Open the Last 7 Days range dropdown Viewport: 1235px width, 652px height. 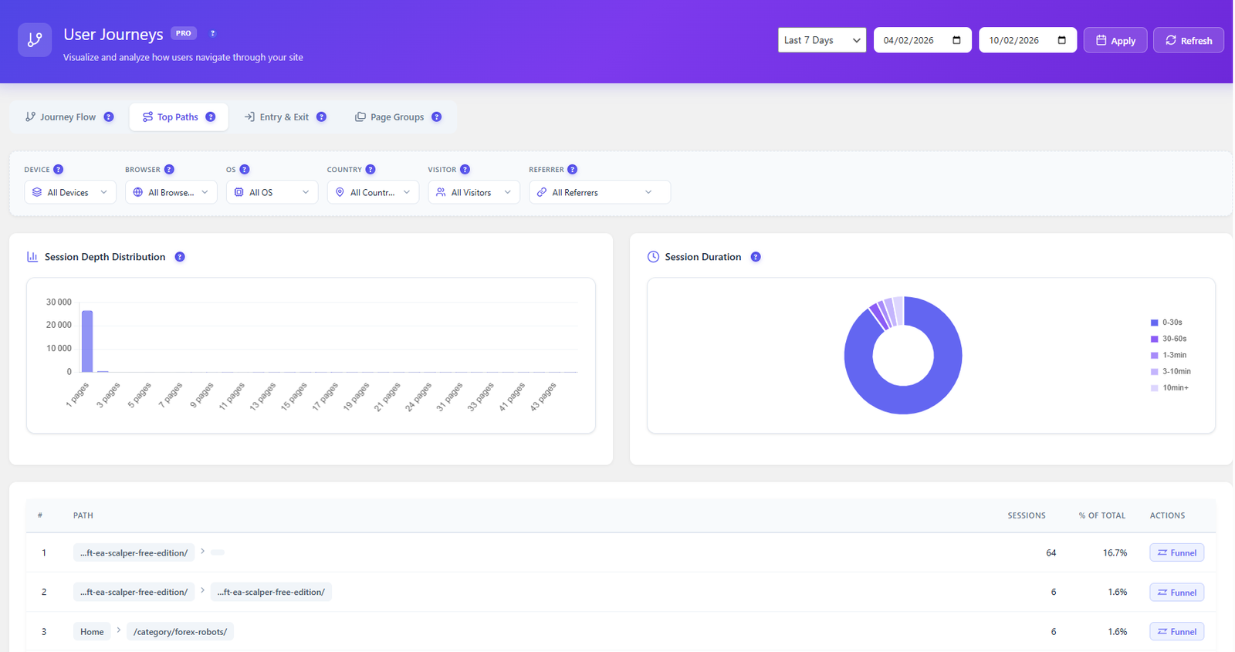point(821,40)
